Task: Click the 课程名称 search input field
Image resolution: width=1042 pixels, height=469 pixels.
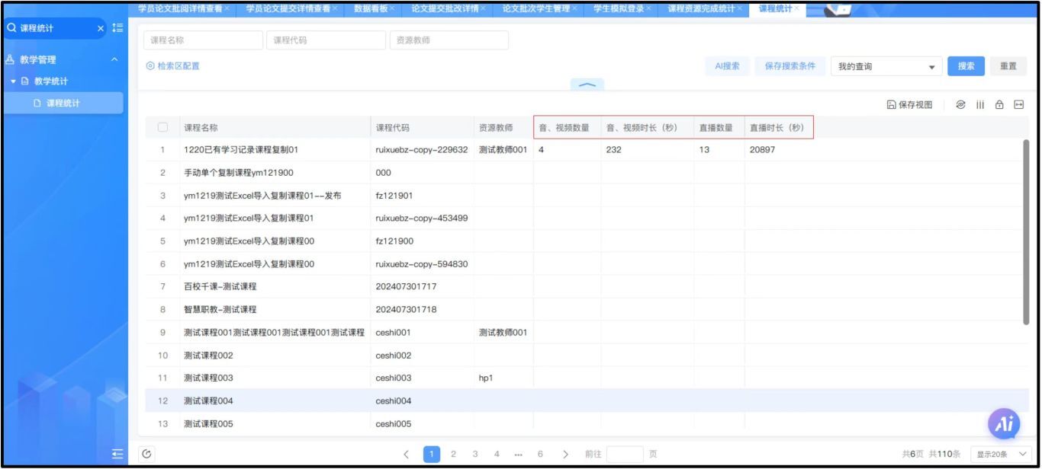Action: click(x=202, y=40)
